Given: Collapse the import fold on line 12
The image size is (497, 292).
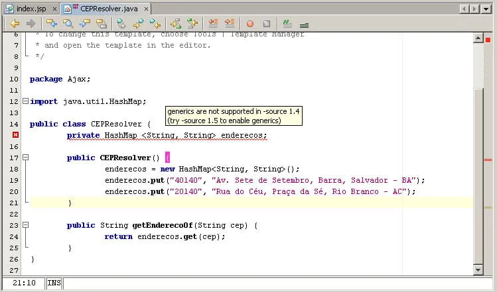Looking at the screenshot, I should coord(25,101).
